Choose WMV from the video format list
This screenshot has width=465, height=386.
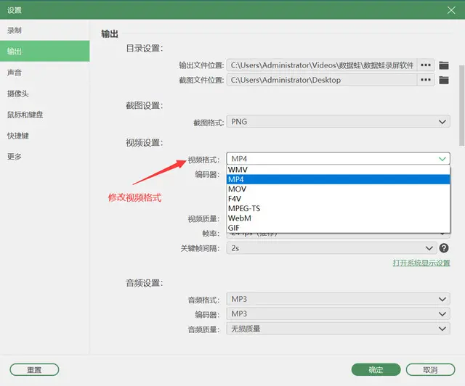(338, 170)
